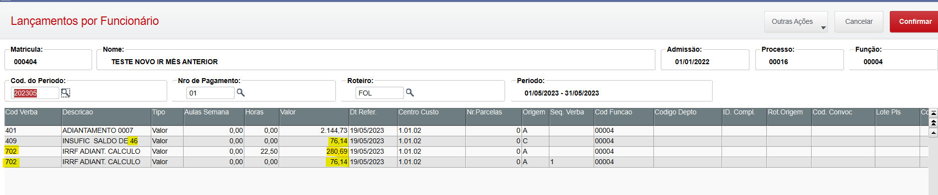
Task: Click the Roteiro search magnifier icon
Action: click(x=410, y=93)
